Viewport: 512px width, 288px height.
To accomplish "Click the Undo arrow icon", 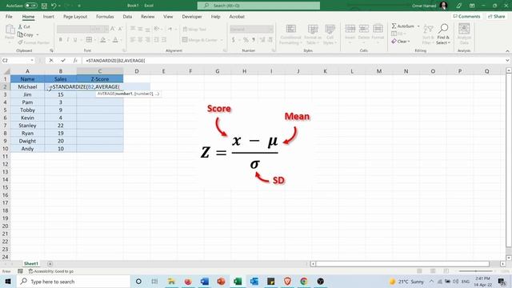I will tap(54, 6).
